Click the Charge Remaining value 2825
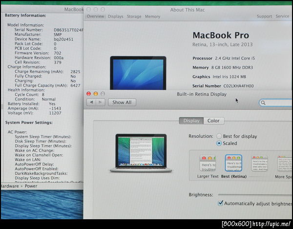This screenshot has width=293, height=229. tap(75, 72)
